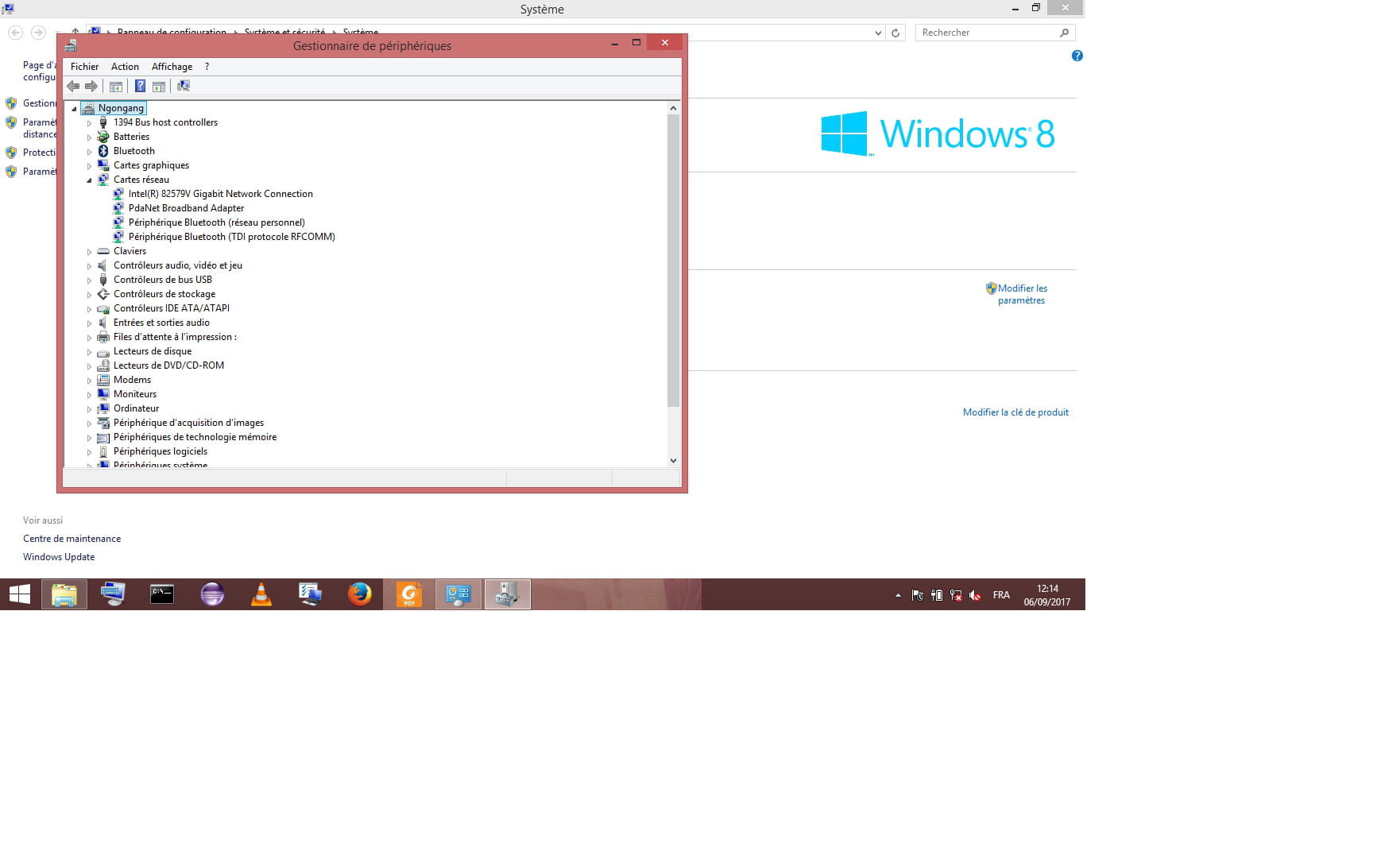Click the Windows Update link
The height and width of the screenshot is (847, 1373).
[x=59, y=557]
